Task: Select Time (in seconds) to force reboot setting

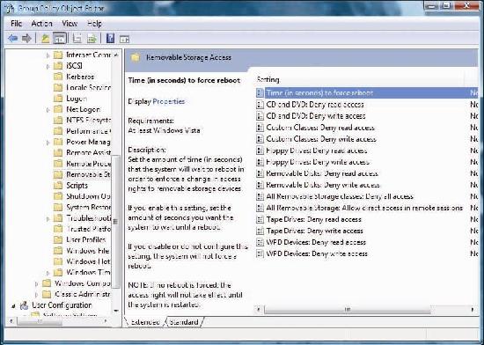Action: click(x=319, y=93)
